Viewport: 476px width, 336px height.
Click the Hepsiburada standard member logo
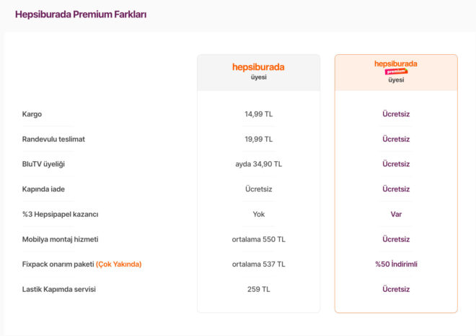(258, 67)
